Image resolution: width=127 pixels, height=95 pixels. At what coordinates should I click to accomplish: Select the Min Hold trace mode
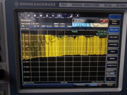114,37
